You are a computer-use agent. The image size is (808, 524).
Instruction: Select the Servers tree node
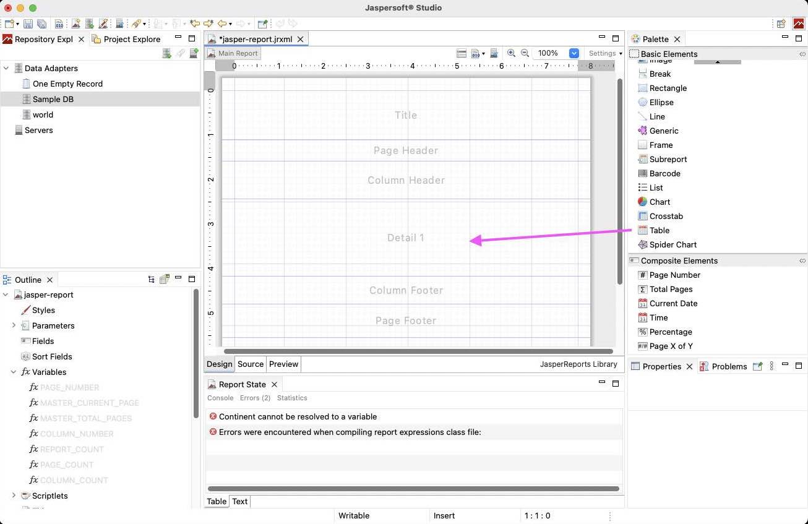[x=33, y=130]
